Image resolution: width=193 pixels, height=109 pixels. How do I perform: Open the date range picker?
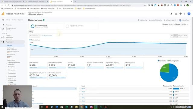[175, 25]
